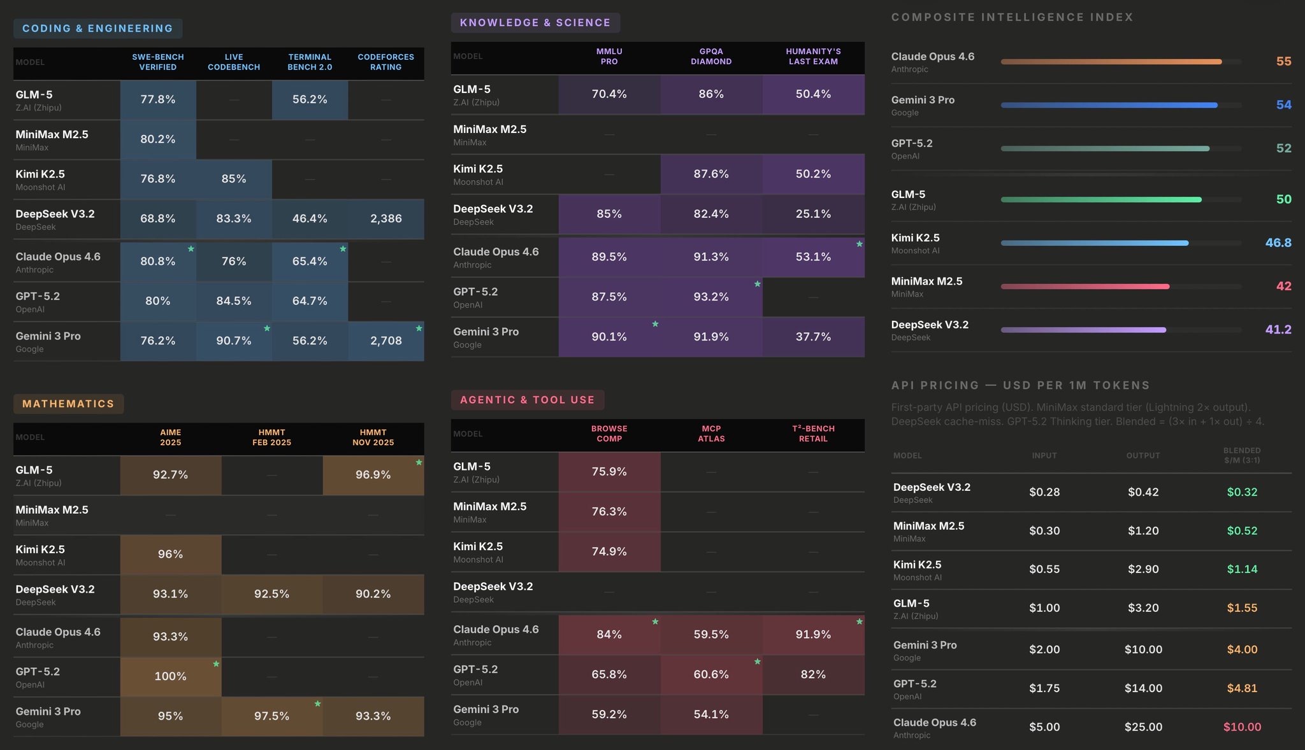Click the GLM-5 green index bar
This screenshot has width=1305, height=750.
click(x=1100, y=199)
